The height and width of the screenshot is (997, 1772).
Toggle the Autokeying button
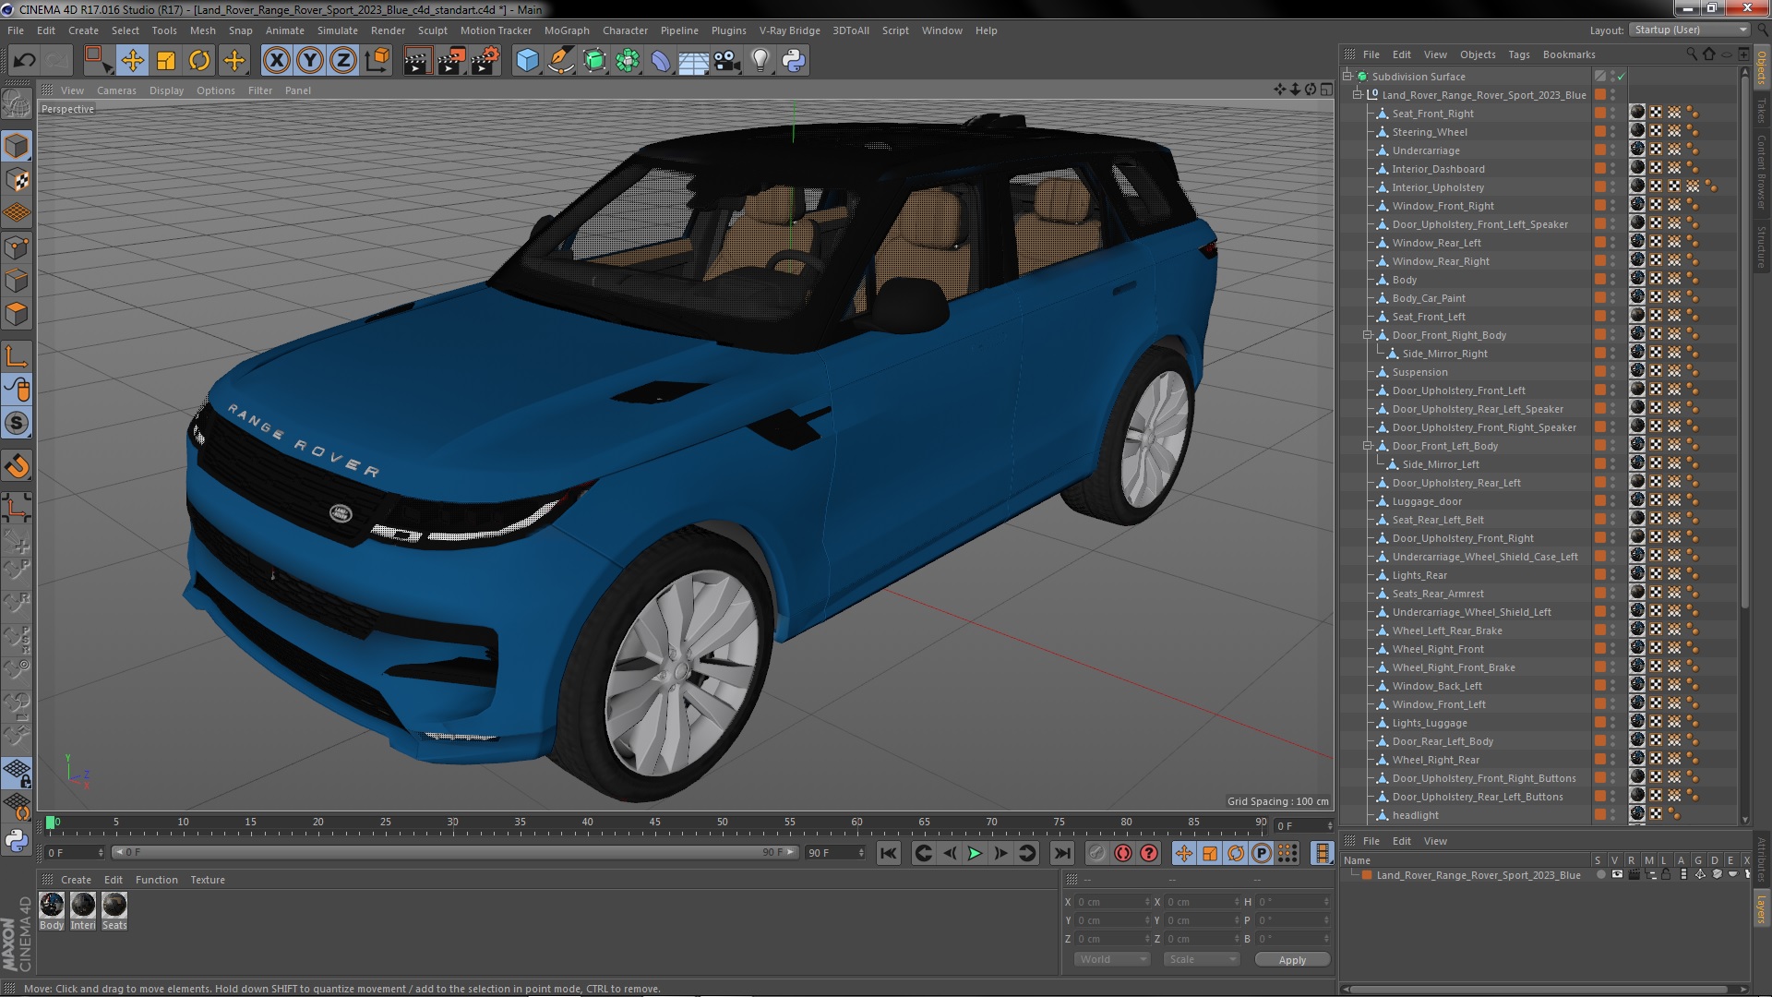coord(1123,854)
